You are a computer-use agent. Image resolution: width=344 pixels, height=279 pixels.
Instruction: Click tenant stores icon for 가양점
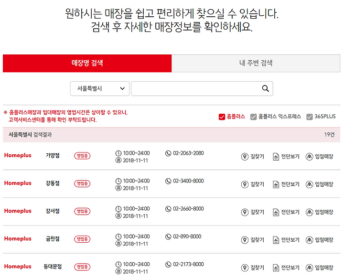(x=309, y=157)
